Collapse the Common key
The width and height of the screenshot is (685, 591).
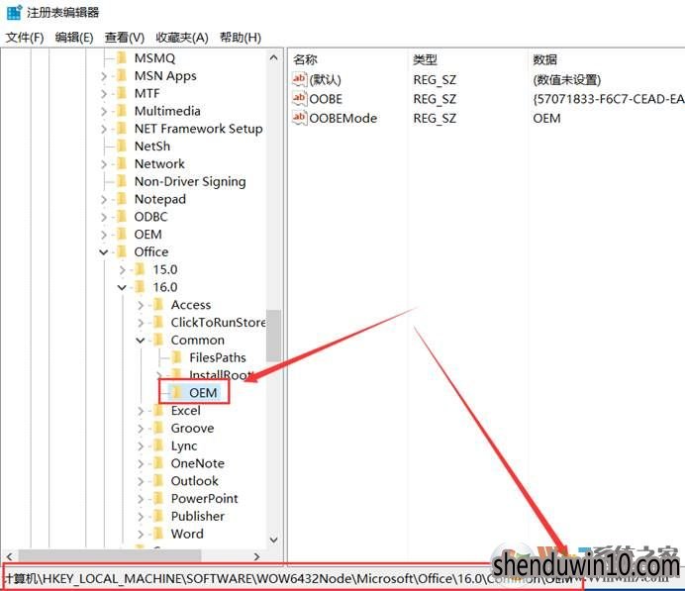click(141, 341)
